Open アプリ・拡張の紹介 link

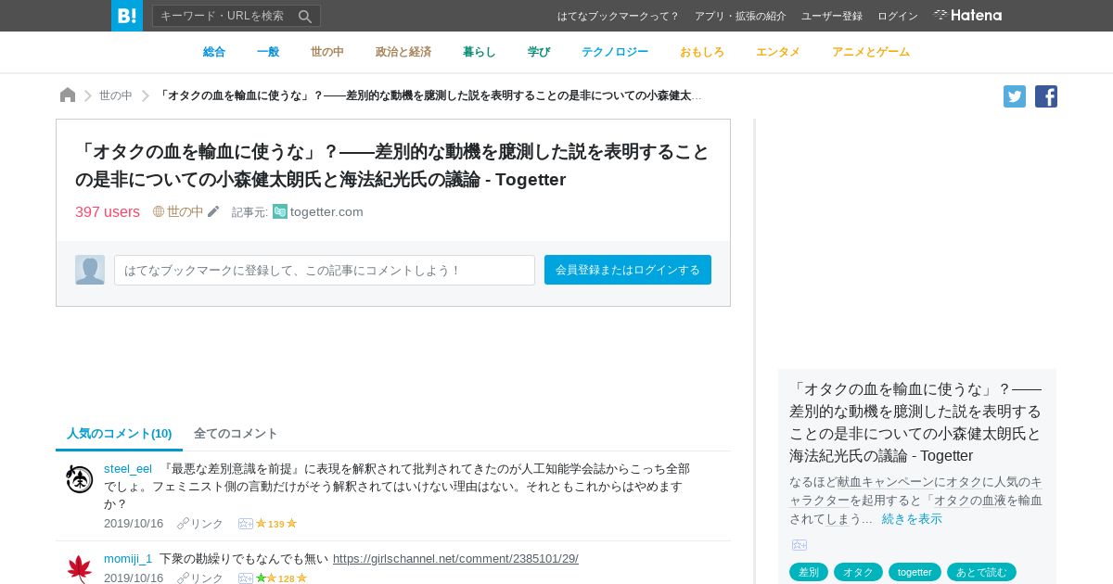point(740,16)
